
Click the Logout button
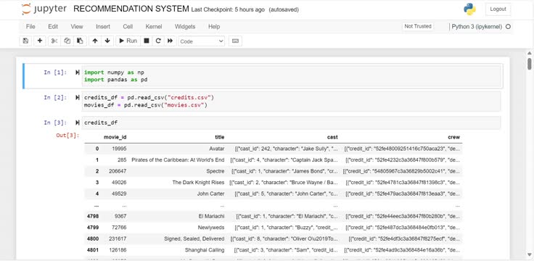click(x=498, y=9)
